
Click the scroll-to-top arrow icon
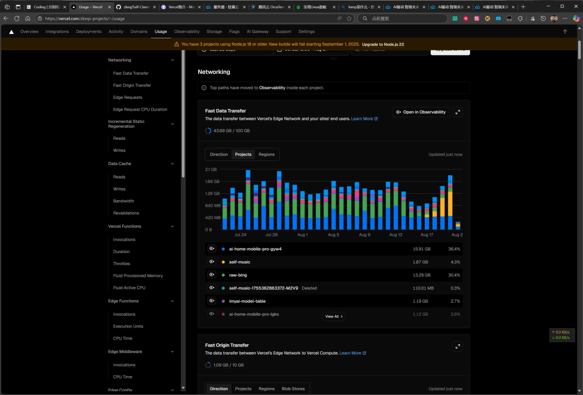(565, 32)
